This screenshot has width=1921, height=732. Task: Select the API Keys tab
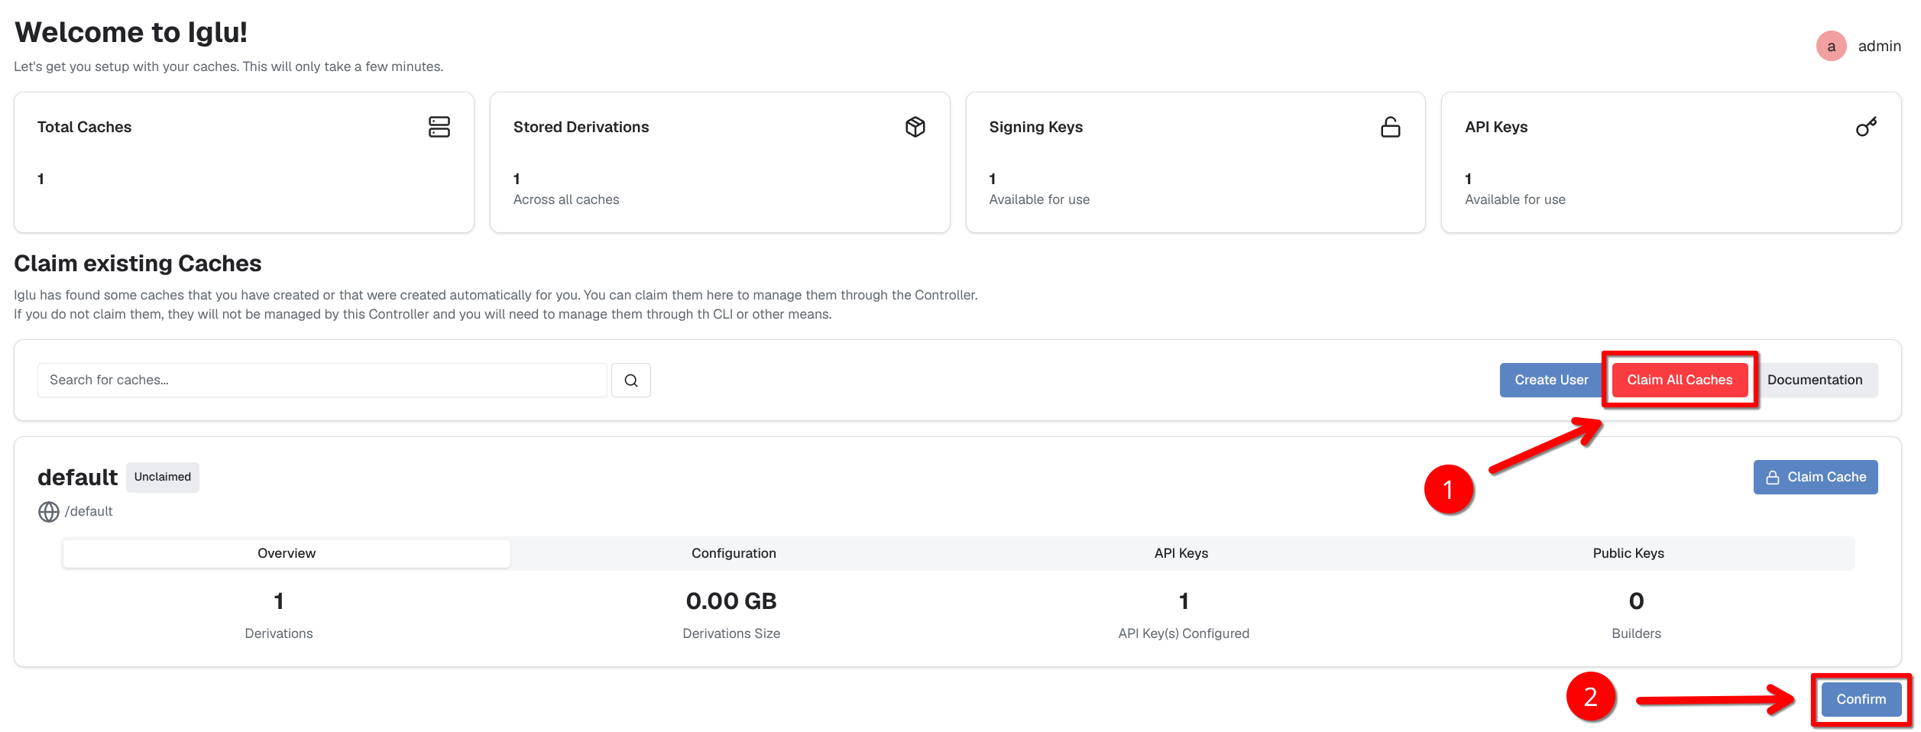(x=1181, y=553)
